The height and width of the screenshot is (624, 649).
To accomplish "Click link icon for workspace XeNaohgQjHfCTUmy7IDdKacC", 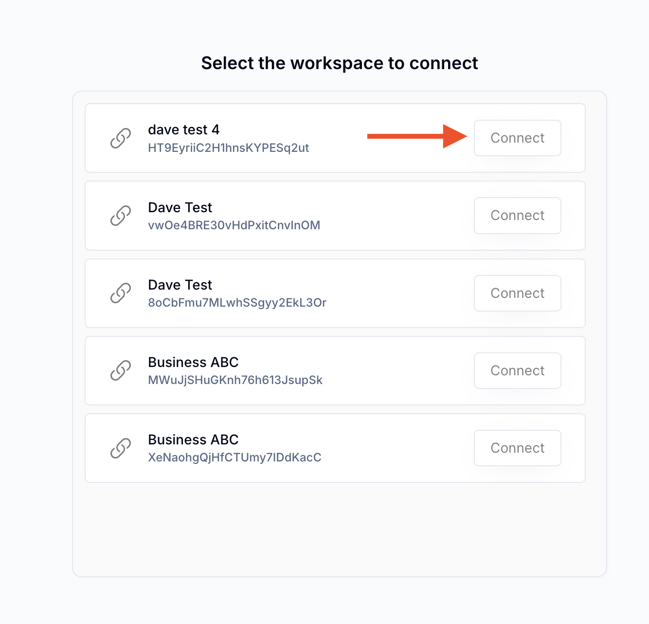I will click(120, 448).
